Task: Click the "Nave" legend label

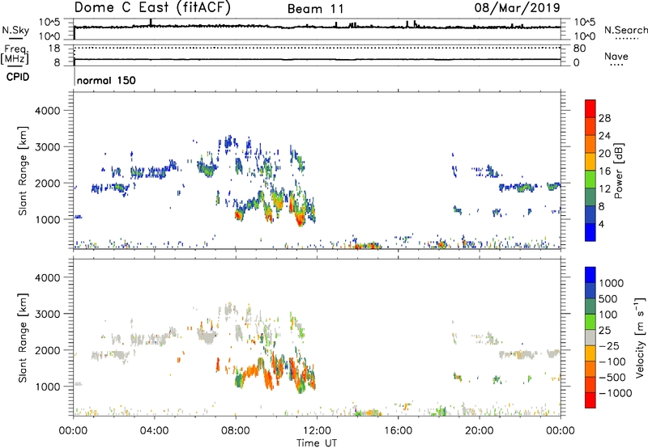Action: (616, 56)
